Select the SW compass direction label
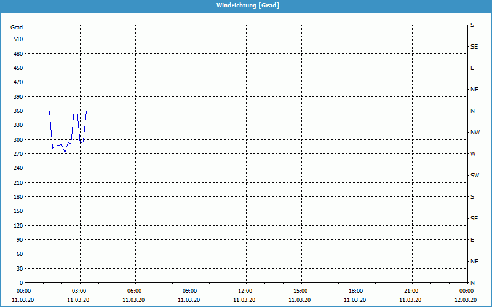The width and height of the screenshot is (492, 307). click(475, 176)
